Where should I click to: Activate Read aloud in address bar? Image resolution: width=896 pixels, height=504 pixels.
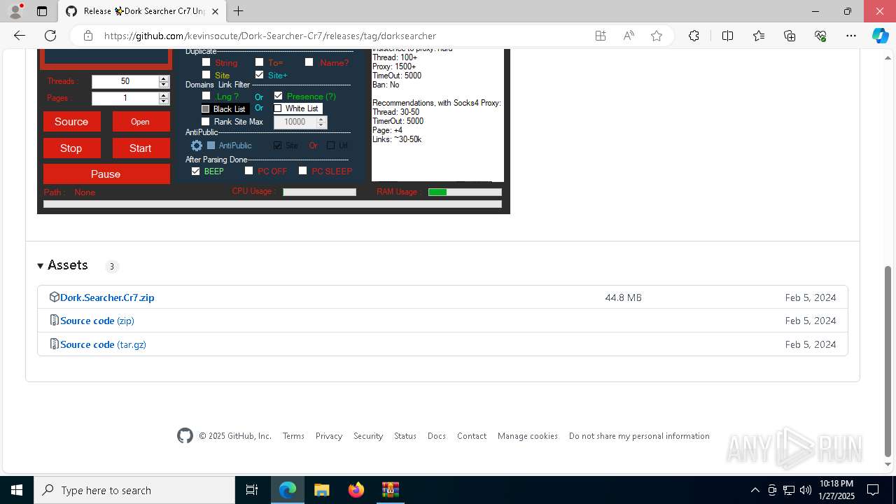[x=629, y=36]
